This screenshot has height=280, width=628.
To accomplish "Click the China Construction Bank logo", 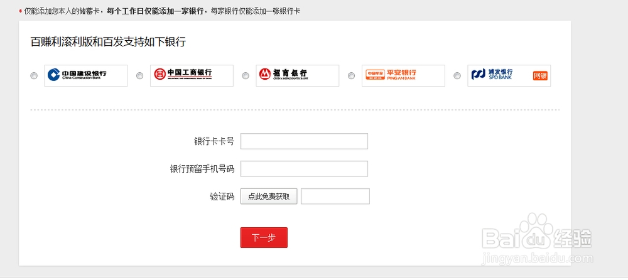I will (x=85, y=75).
